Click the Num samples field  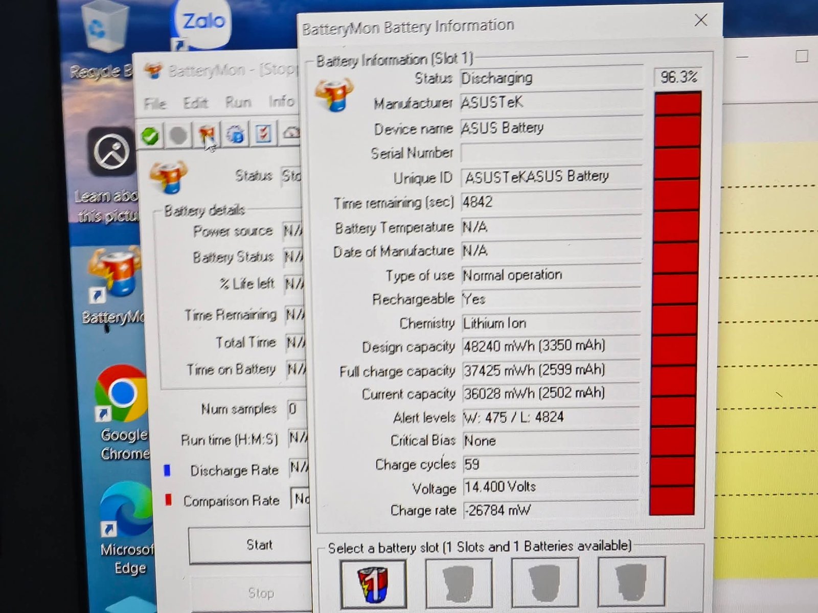point(297,409)
